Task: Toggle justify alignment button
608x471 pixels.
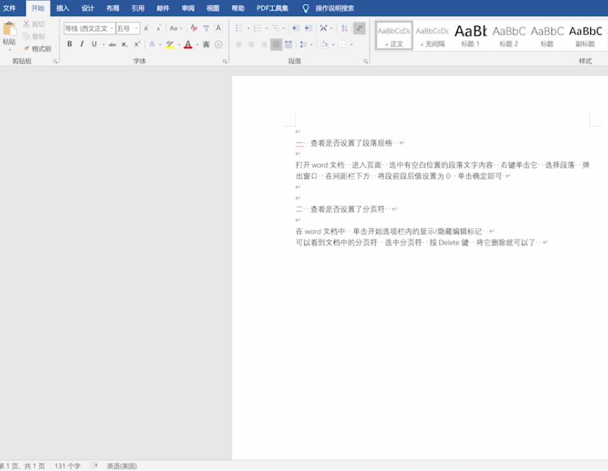Action: (x=276, y=44)
